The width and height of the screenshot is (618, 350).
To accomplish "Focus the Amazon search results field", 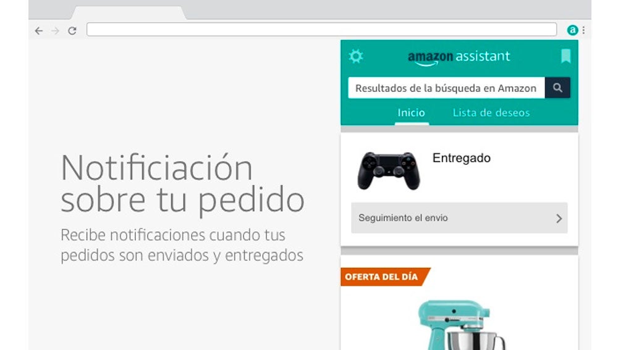I will (x=446, y=88).
